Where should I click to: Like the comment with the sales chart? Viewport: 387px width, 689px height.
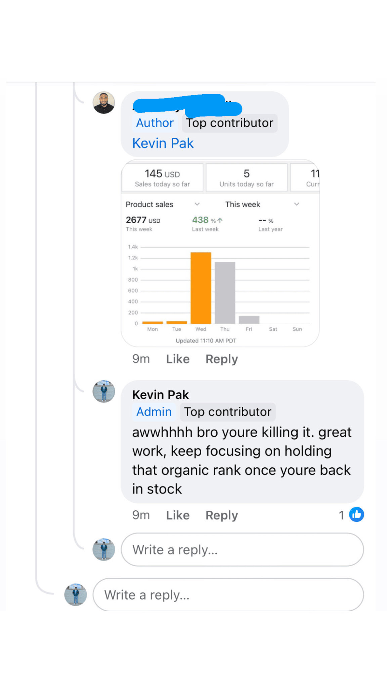(x=178, y=359)
